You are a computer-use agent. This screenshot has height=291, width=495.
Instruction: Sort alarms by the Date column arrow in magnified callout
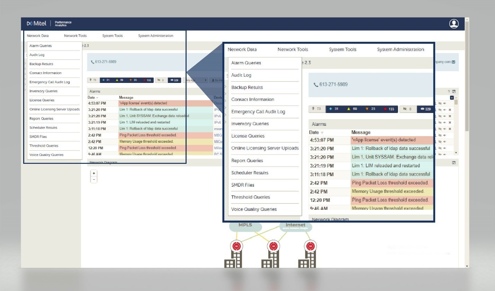(x=322, y=133)
